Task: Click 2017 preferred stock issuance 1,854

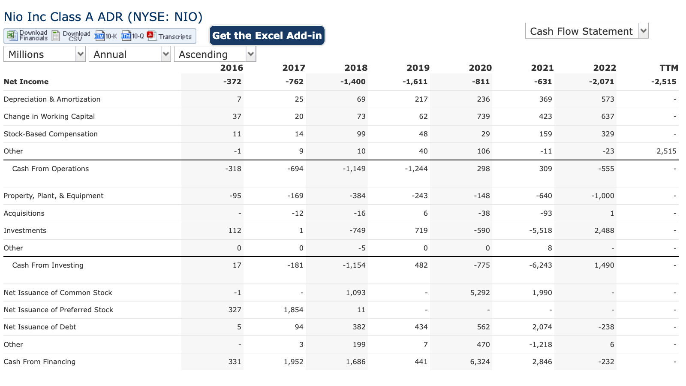Action: point(293,310)
